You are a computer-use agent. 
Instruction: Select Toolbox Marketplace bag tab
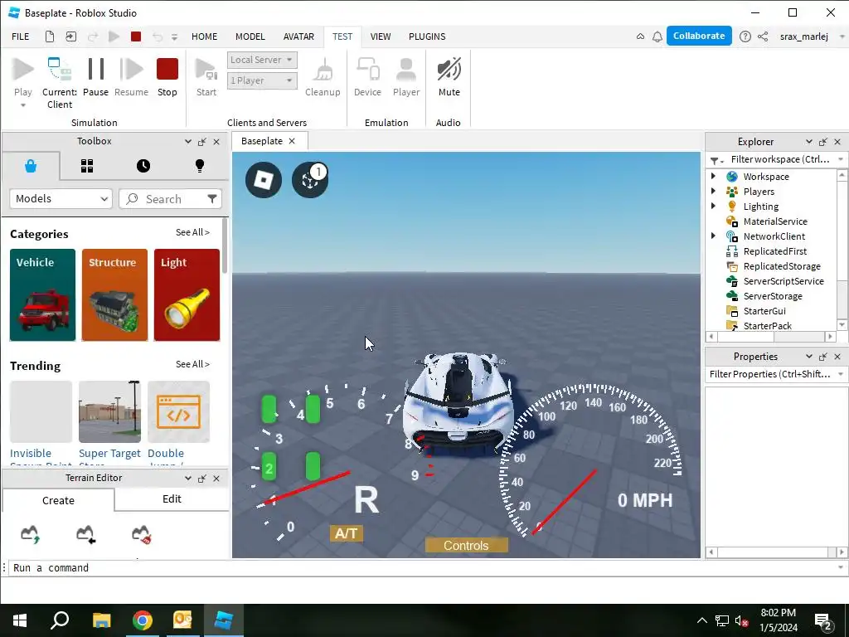point(31,166)
